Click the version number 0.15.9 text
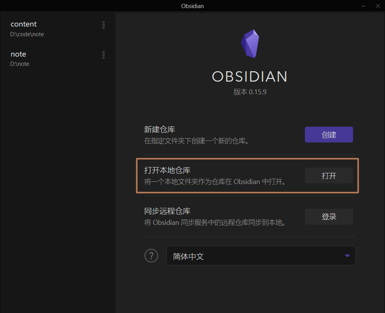This screenshot has height=313, width=385. pyautogui.click(x=249, y=92)
